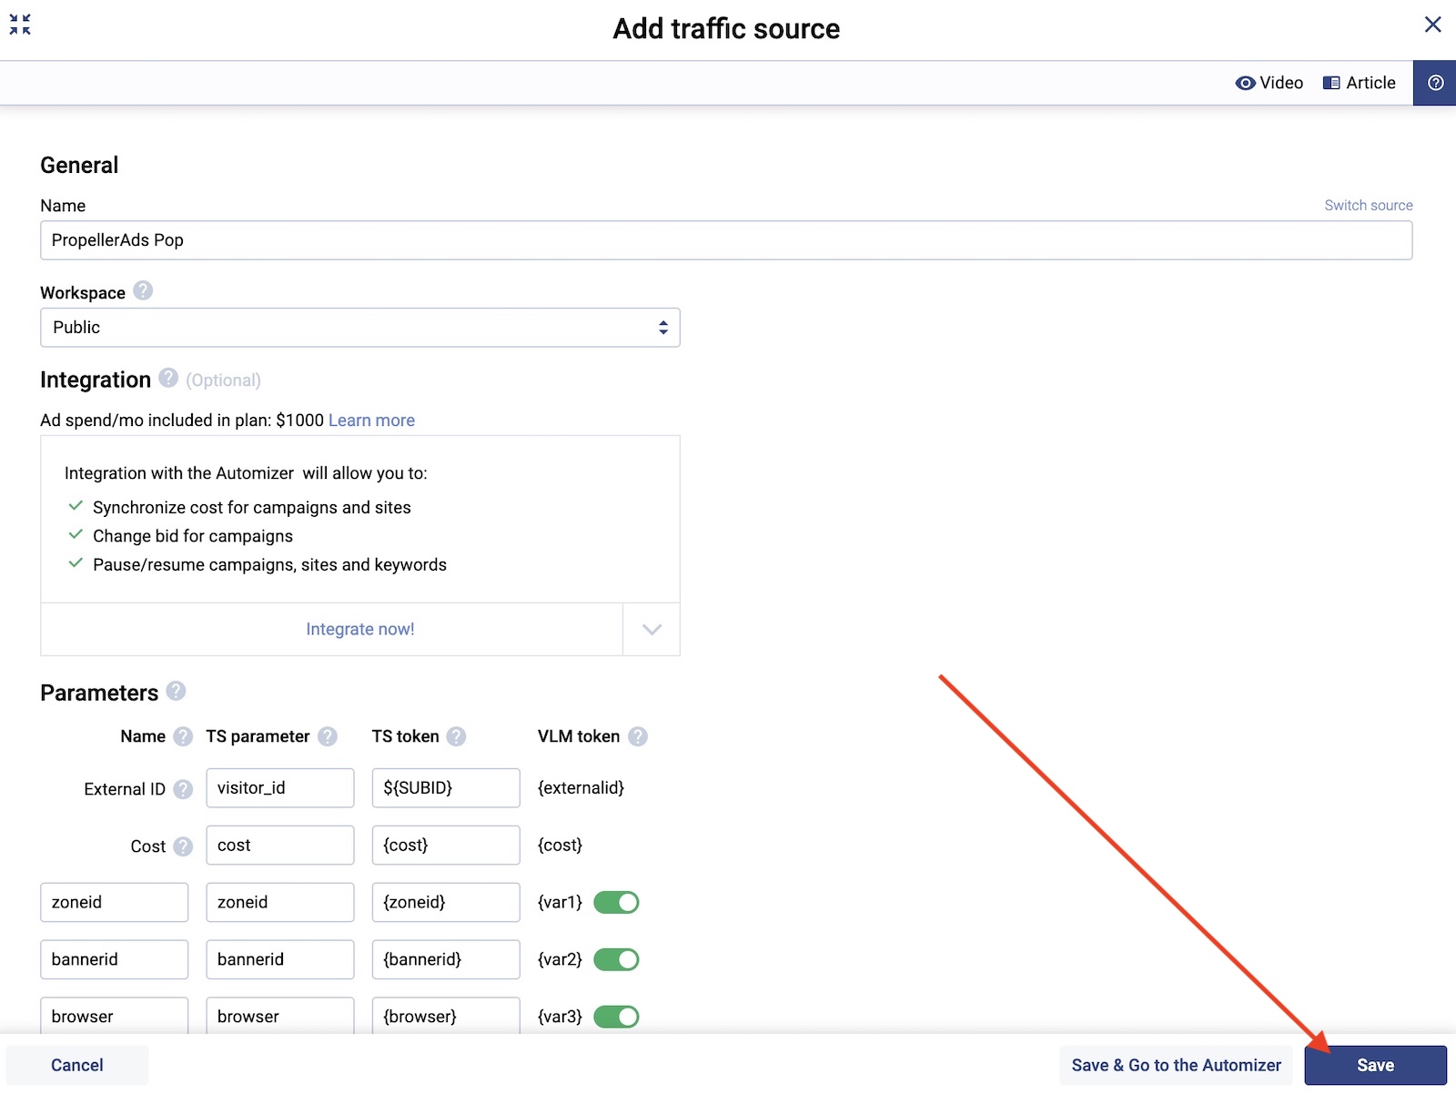Open the blue help question mark panel

click(x=1435, y=83)
